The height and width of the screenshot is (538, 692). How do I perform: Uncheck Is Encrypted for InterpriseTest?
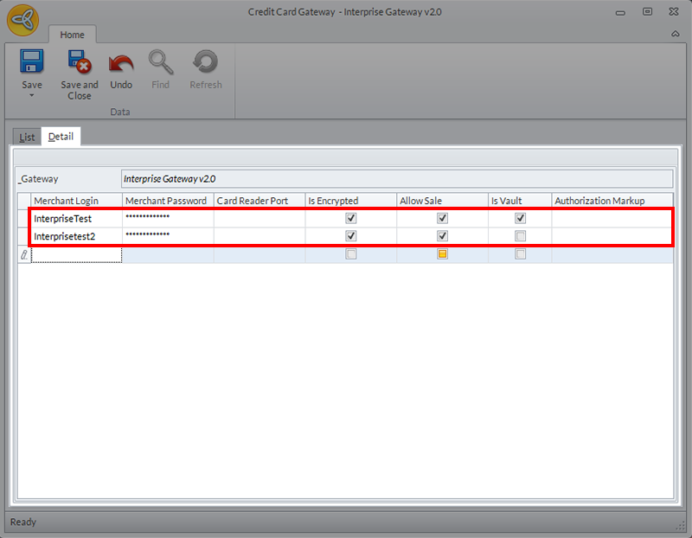[351, 219]
